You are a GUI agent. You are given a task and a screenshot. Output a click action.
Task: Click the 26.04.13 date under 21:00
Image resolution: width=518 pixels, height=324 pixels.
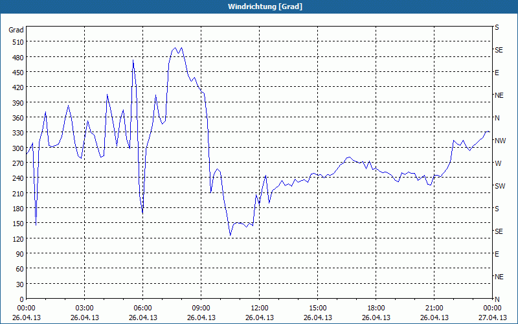(434, 318)
